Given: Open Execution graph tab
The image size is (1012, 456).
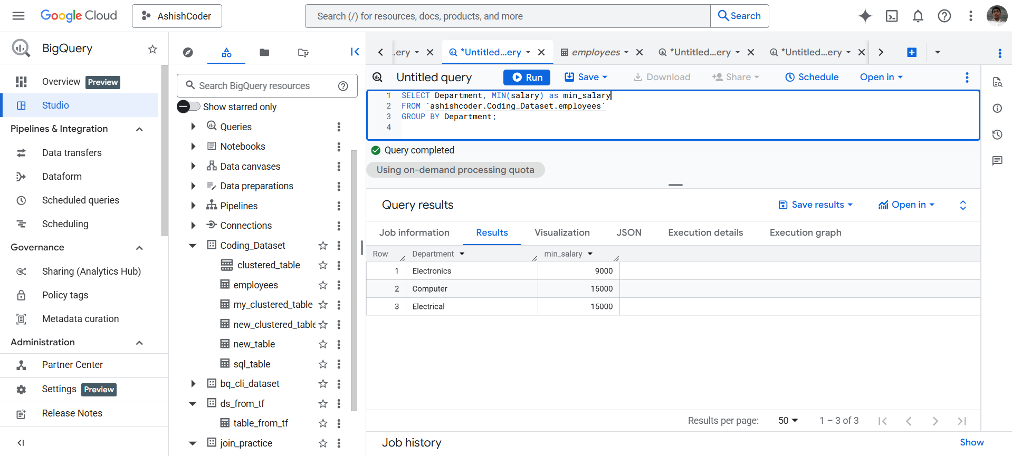Looking at the screenshot, I should pyautogui.click(x=805, y=232).
